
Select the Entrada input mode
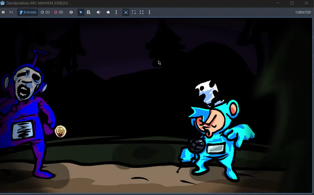coord(28,12)
